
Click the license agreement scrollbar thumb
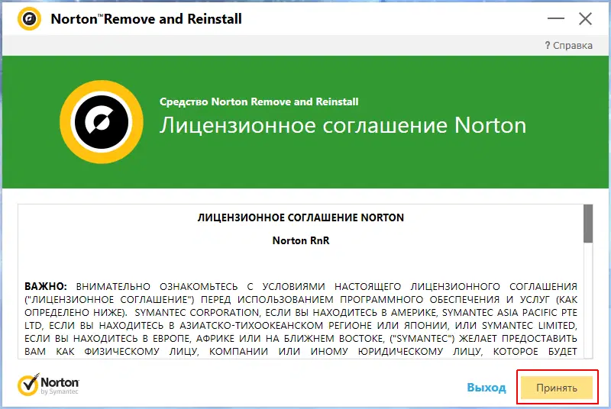pyautogui.click(x=588, y=224)
